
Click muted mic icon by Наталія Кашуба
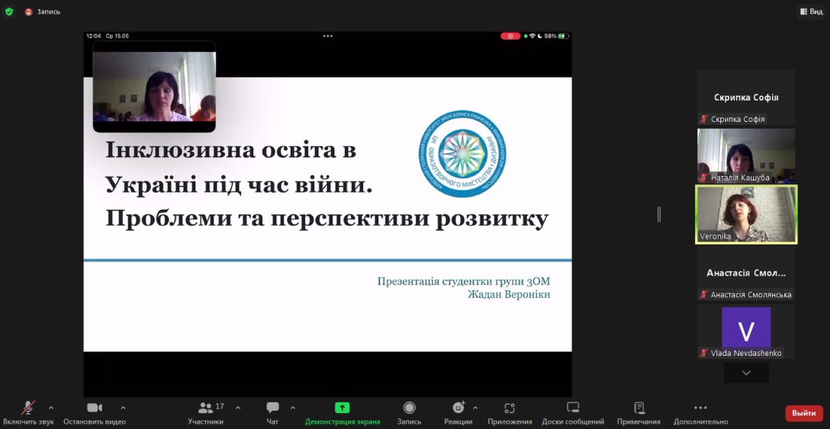703,178
